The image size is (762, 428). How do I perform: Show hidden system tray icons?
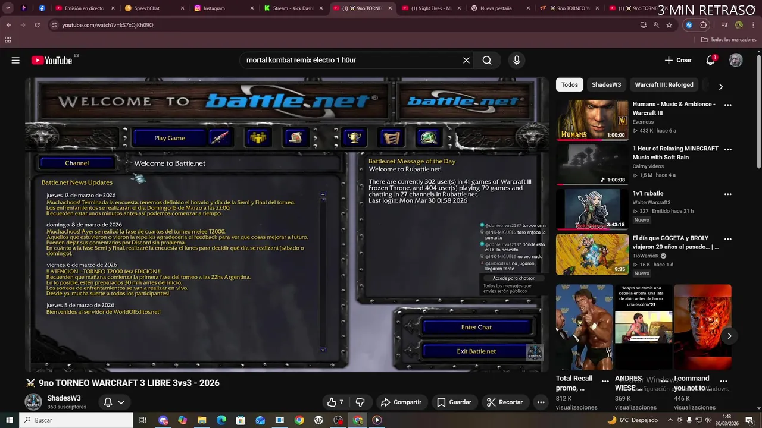pos(670,420)
